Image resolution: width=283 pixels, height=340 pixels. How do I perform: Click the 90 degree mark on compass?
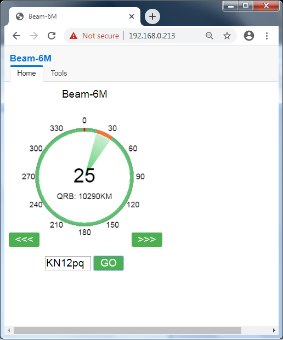click(140, 176)
